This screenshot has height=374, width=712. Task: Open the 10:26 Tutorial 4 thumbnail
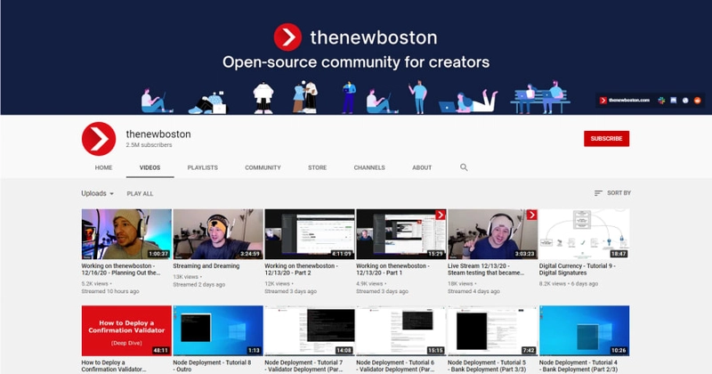585,331
